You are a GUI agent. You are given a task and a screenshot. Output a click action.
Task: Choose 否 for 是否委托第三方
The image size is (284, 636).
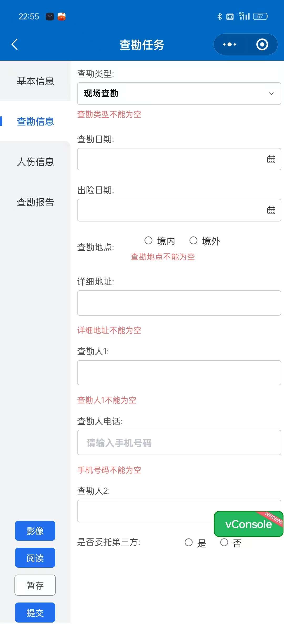pyautogui.click(x=224, y=542)
